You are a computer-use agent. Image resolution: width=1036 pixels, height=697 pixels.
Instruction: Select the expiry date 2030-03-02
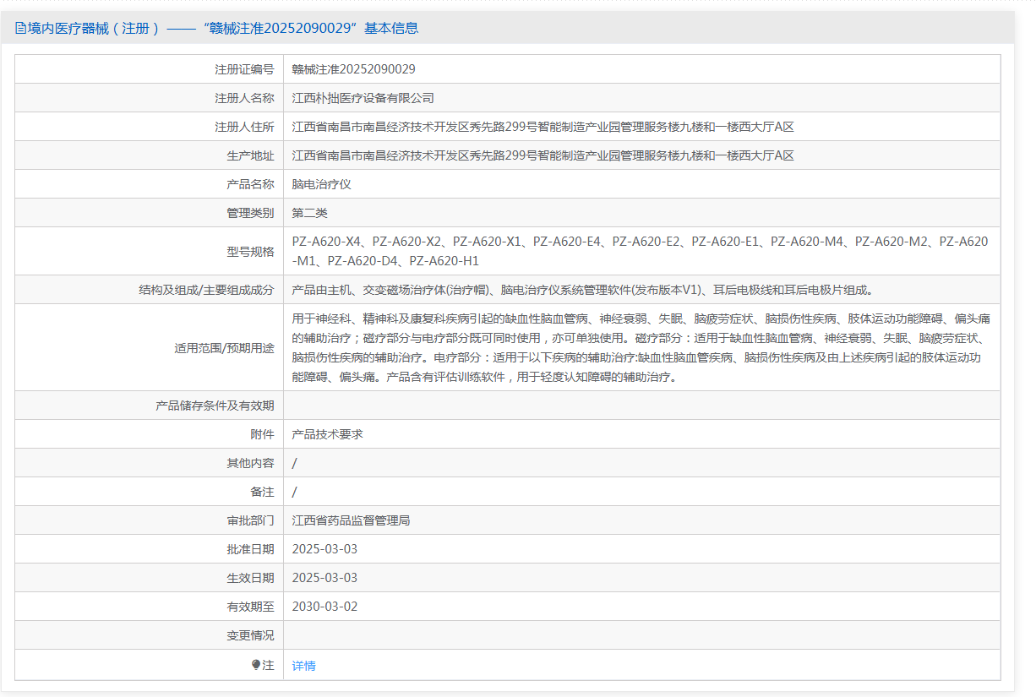(325, 607)
